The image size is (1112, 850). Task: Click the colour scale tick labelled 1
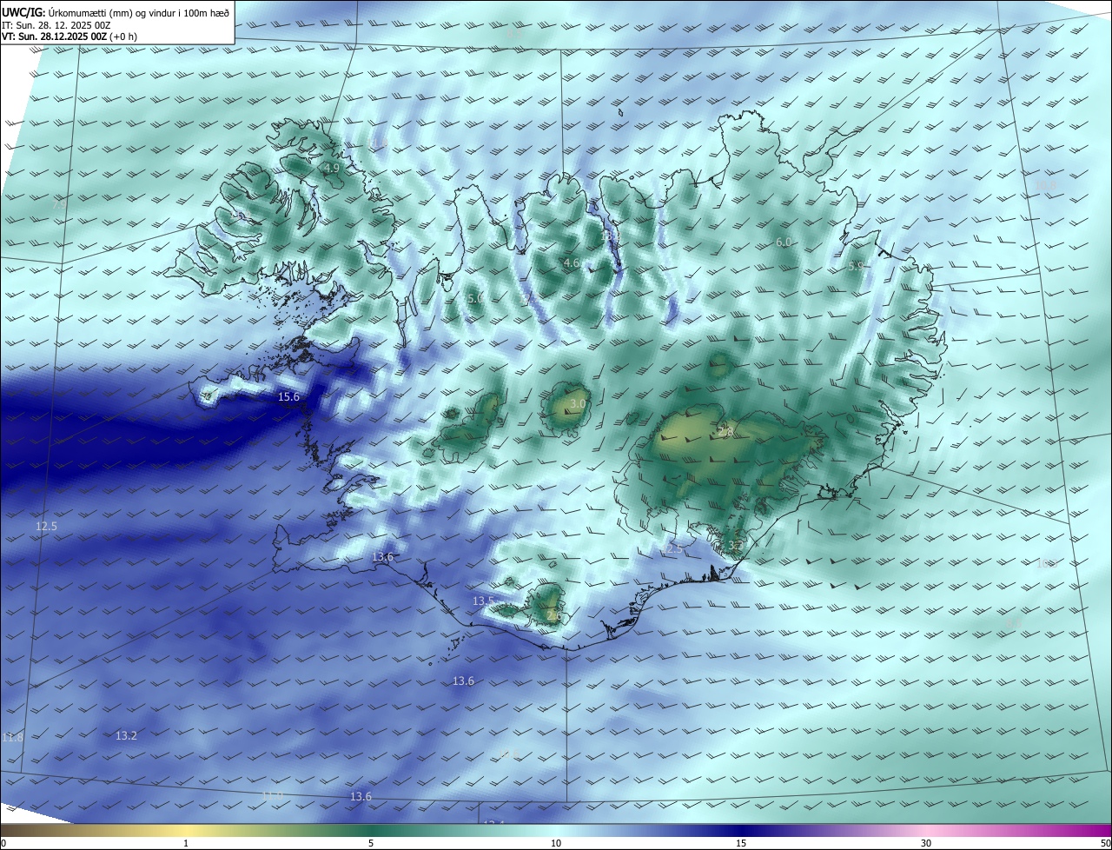[x=186, y=843]
